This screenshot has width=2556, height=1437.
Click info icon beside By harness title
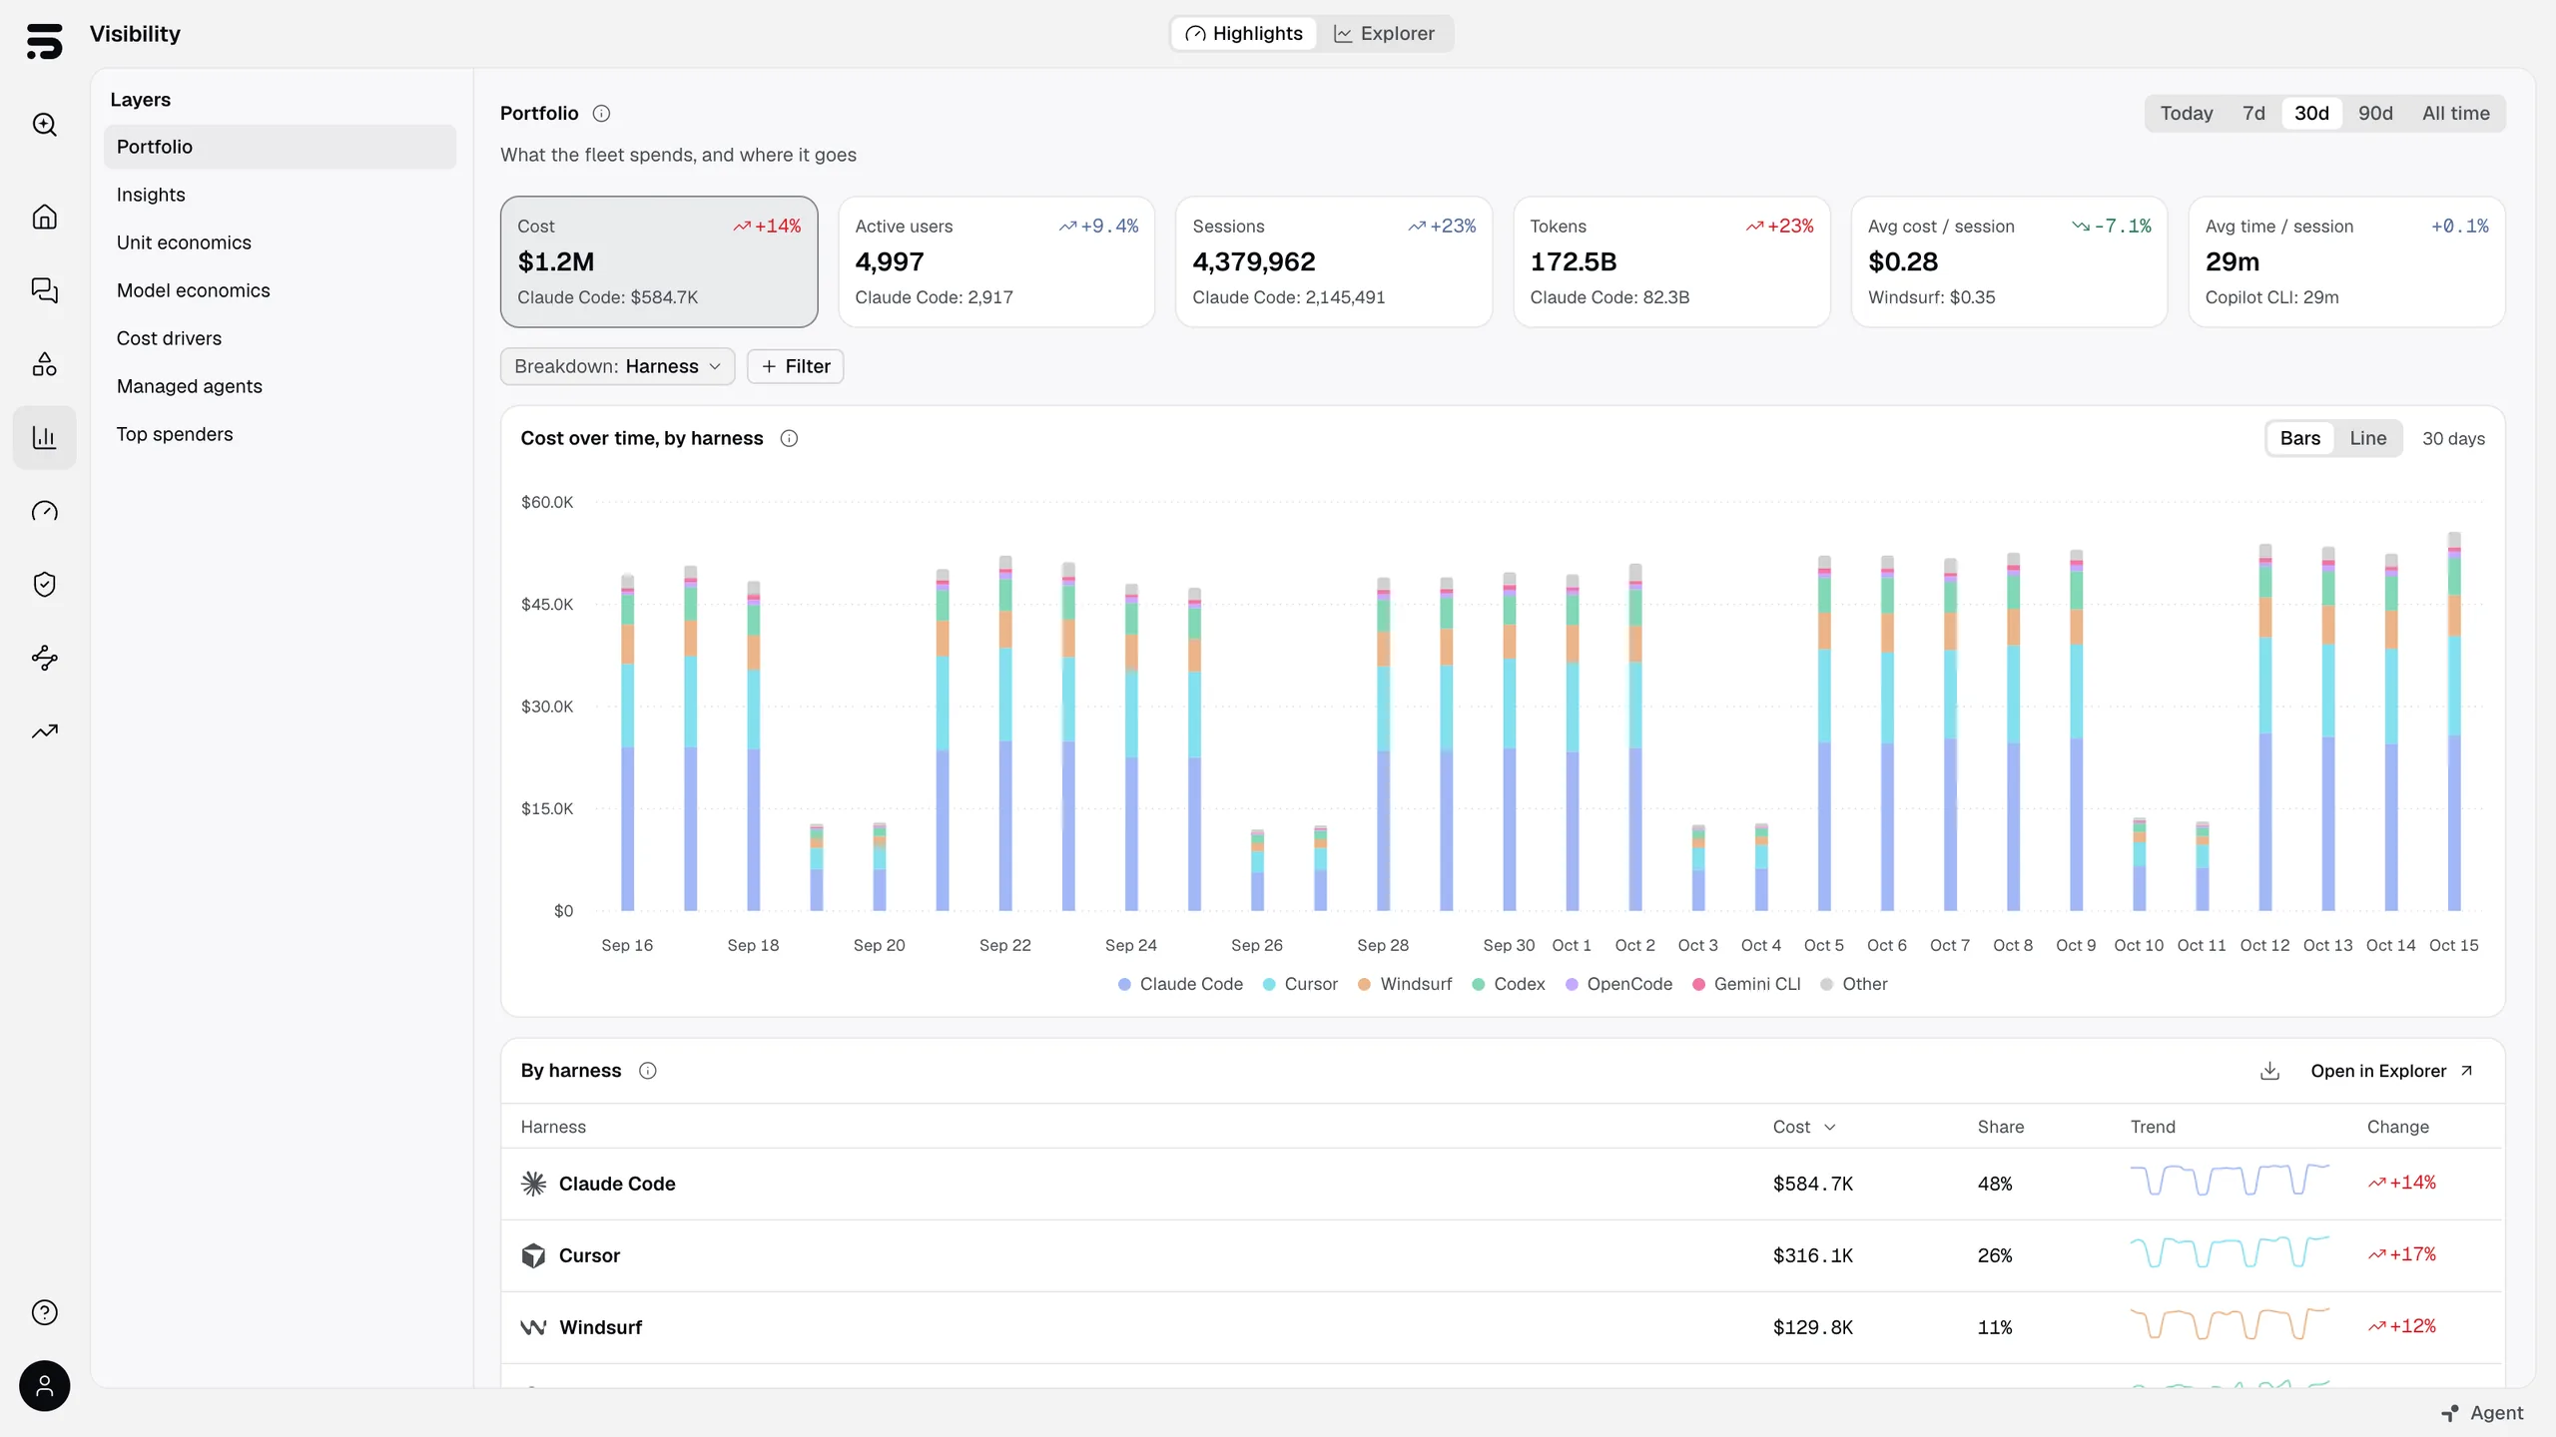point(648,1071)
